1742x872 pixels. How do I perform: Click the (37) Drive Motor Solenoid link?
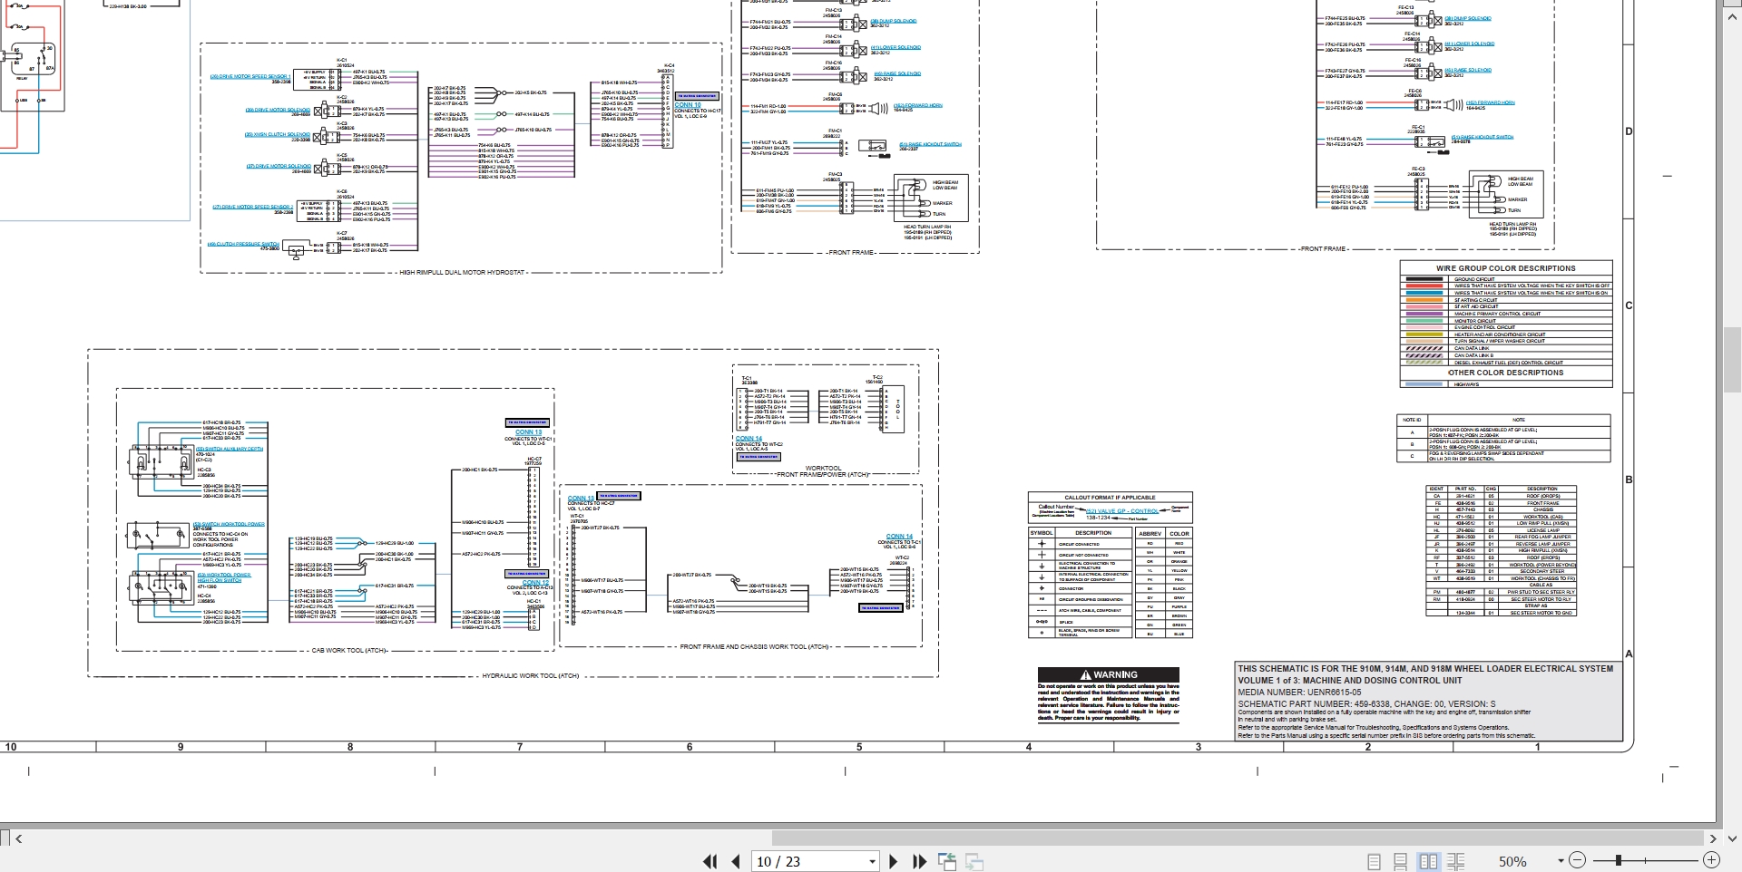coord(279,167)
